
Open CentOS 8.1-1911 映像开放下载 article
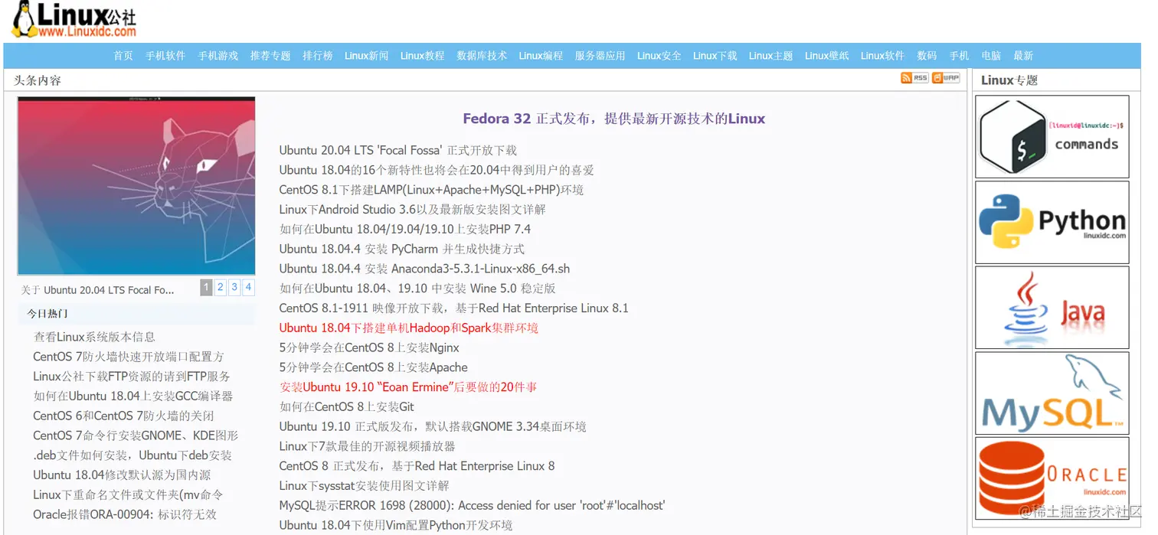454,308
